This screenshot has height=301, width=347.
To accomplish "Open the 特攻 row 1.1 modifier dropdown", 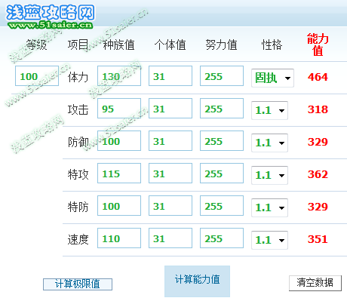I will click(269, 175).
